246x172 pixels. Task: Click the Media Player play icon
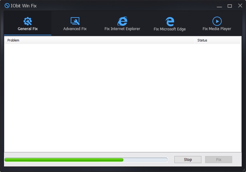coord(217,21)
